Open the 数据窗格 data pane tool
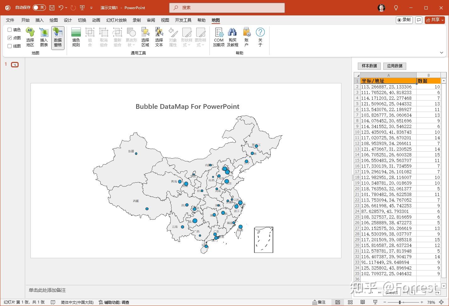 click(x=58, y=37)
